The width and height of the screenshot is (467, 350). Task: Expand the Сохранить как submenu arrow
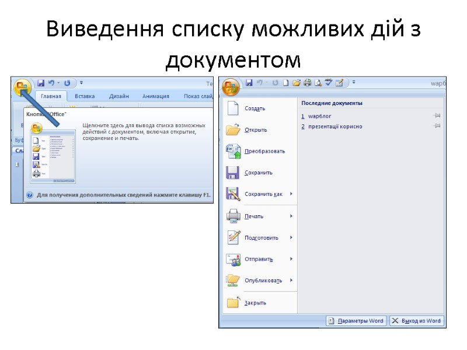292,194
